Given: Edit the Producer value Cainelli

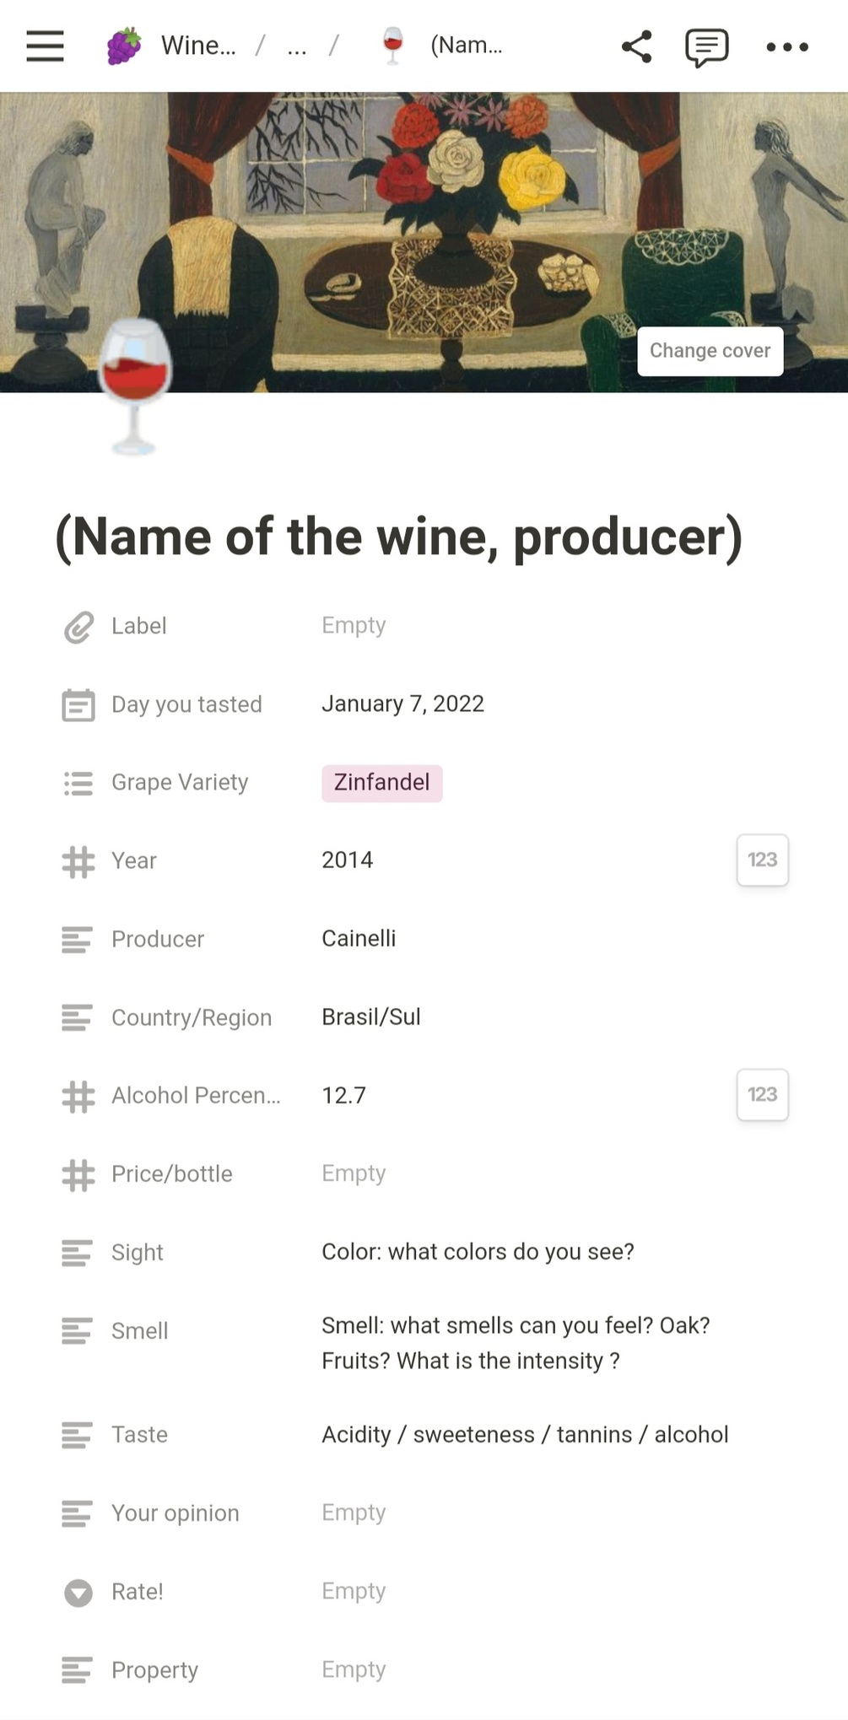Looking at the screenshot, I should coord(359,939).
